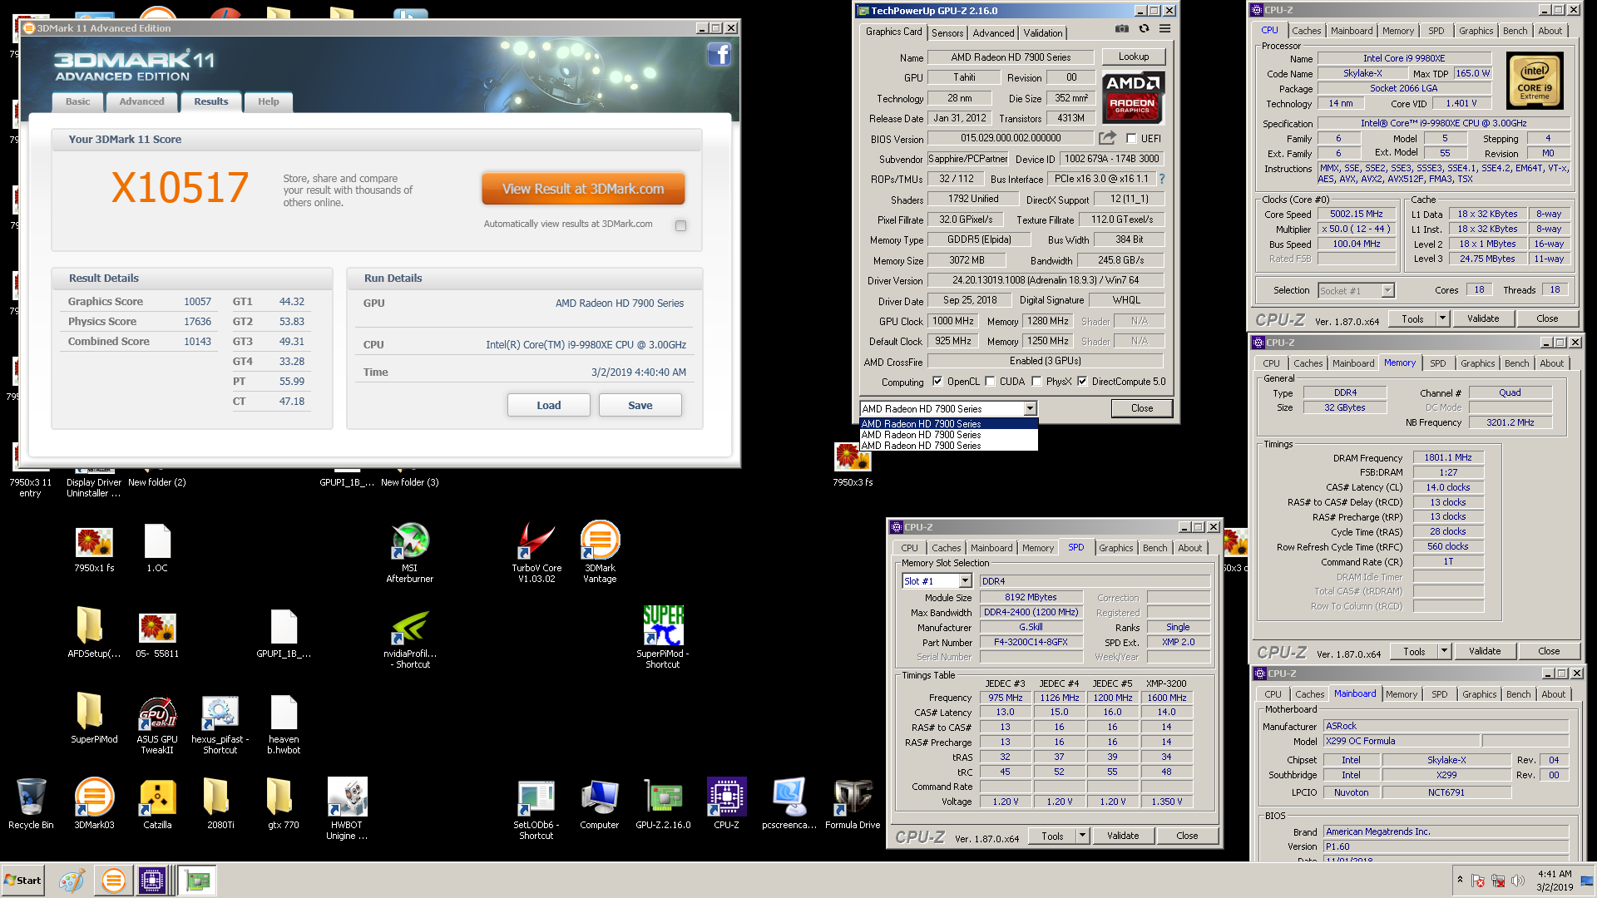
Task: Open the TurboV Core V1.03.02 icon
Action: 536,552
